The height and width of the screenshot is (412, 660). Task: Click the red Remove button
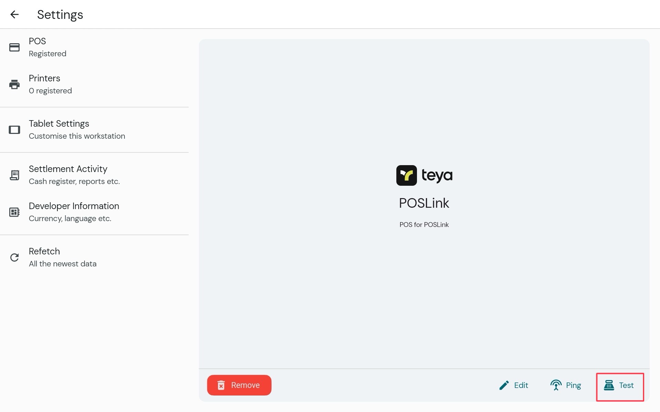(239, 385)
